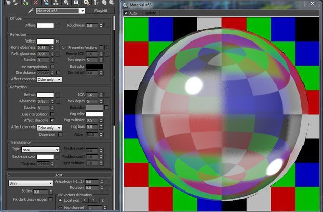Open Reflection Affect channels dropdown
The image size is (323, 212).
point(49,79)
